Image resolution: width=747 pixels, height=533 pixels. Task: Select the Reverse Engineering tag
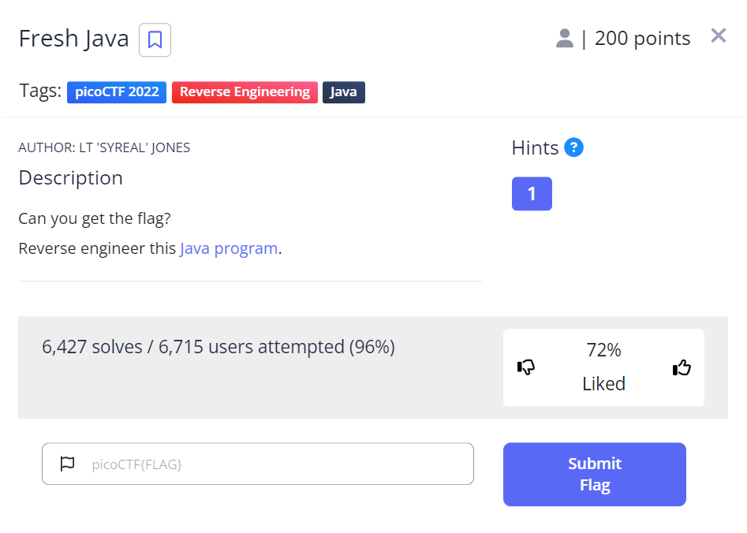click(245, 92)
